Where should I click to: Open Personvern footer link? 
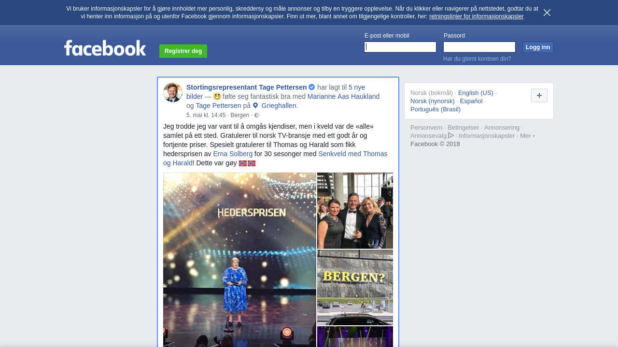point(426,127)
